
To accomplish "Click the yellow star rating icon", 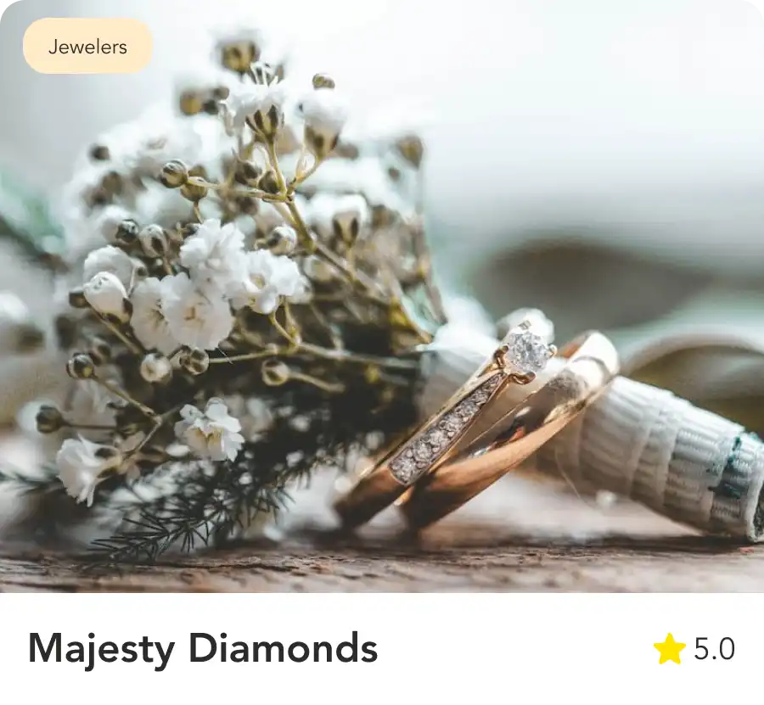I will 670,648.
